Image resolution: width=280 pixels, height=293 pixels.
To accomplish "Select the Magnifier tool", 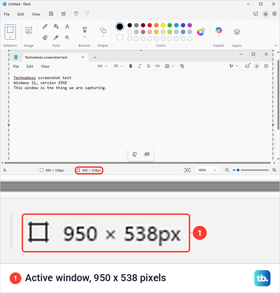I will click(x=67, y=37).
